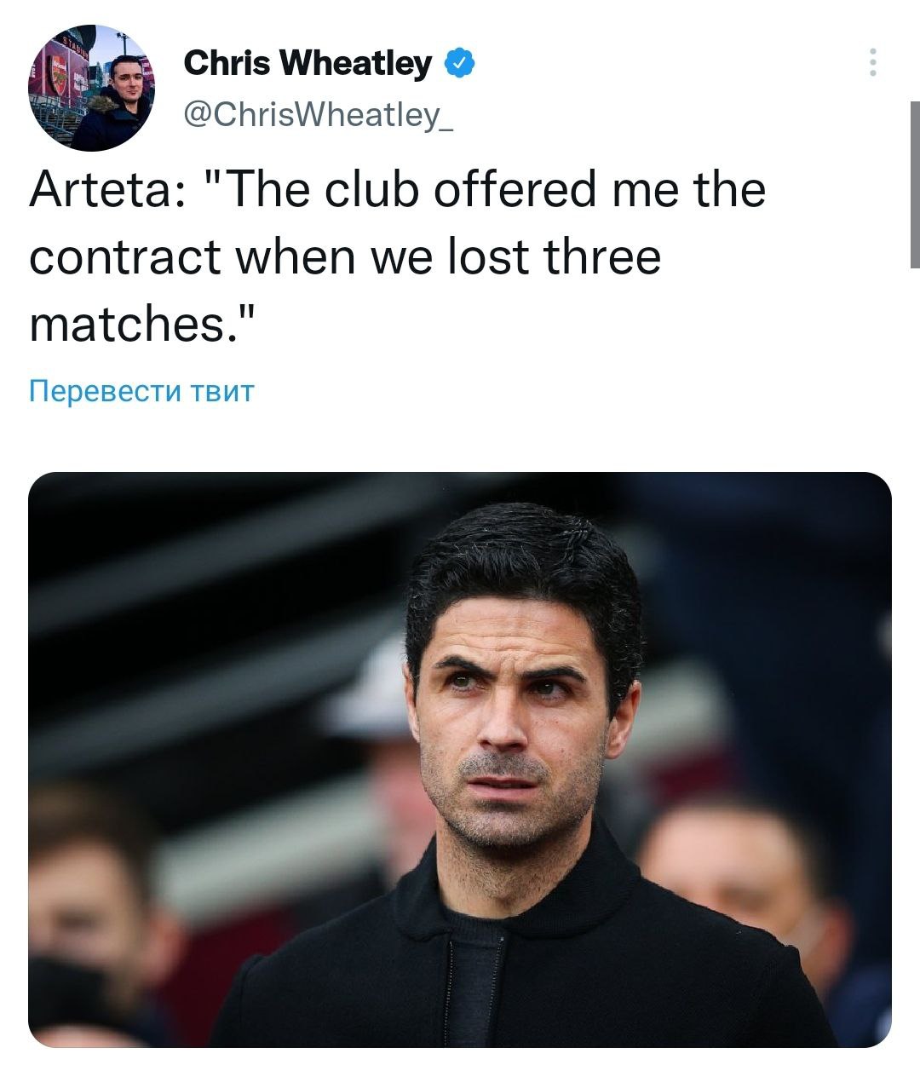Click the tweet text quoting Arteta
This screenshot has height=1065, width=920.
tap(398, 256)
